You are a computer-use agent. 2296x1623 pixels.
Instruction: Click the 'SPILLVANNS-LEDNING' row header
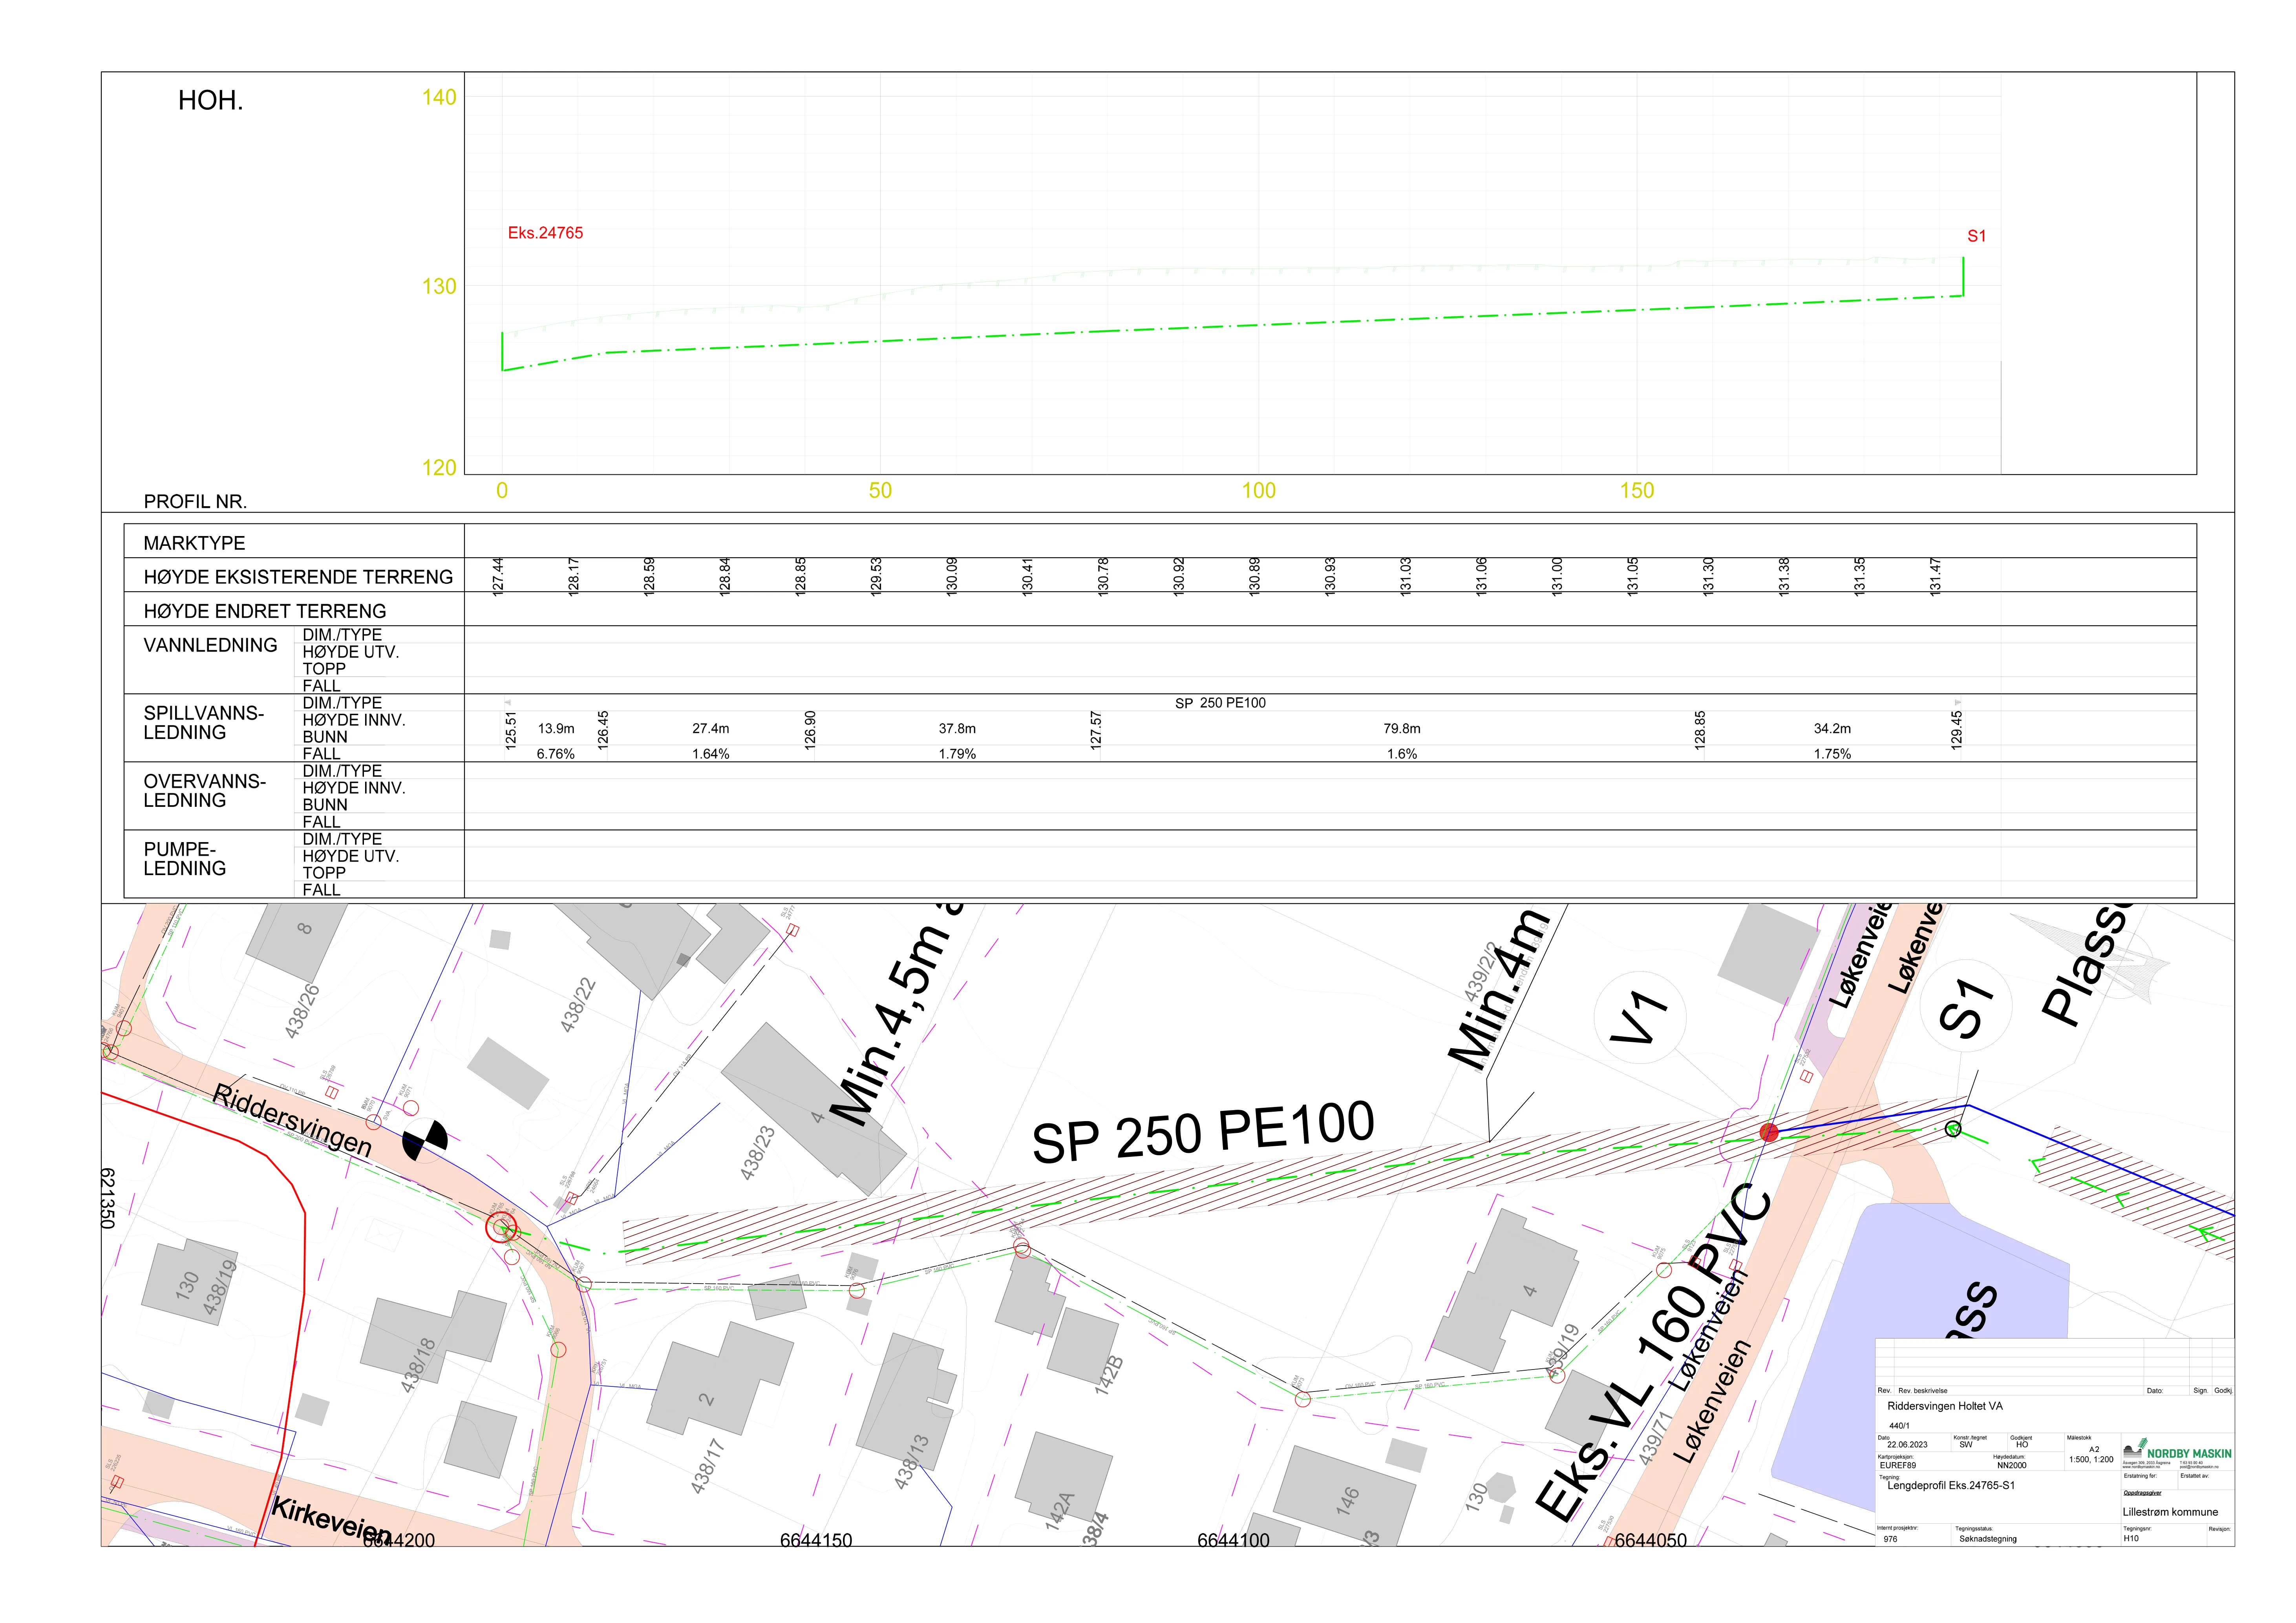[204, 722]
